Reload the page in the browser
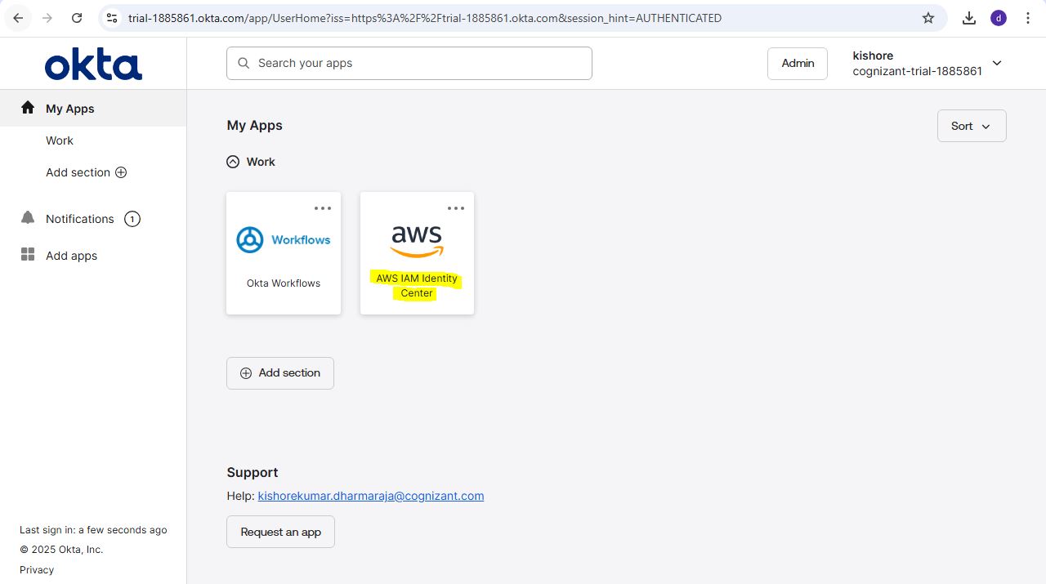 (77, 18)
